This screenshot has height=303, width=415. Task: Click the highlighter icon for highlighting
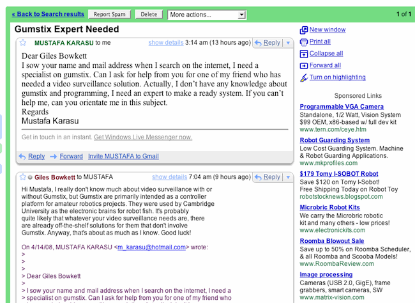click(x=304, y=78)
